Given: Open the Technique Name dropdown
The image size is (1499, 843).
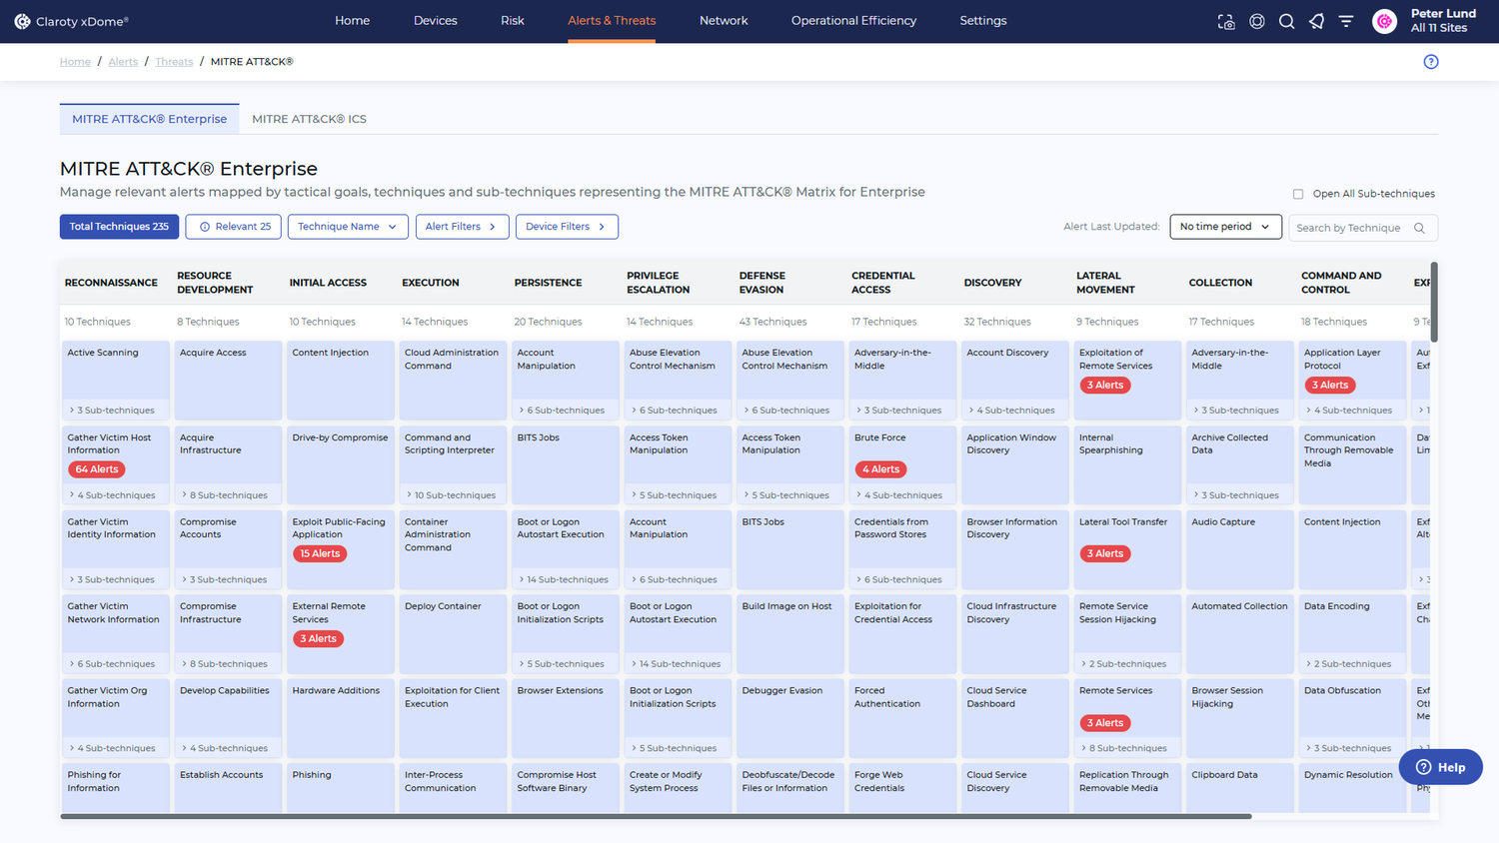Looking at the screenshot, I should (x=348, y=227).
